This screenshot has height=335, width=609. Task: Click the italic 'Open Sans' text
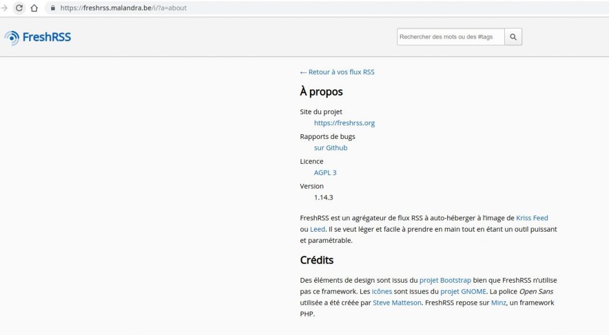coord(536,292)
